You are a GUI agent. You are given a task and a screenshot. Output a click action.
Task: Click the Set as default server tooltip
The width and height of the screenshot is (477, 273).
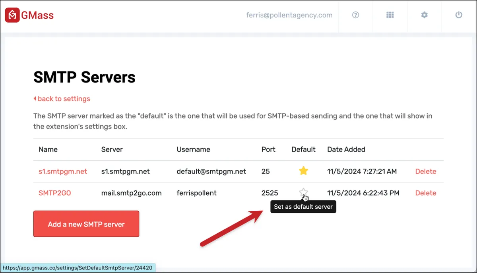[303, 207]
